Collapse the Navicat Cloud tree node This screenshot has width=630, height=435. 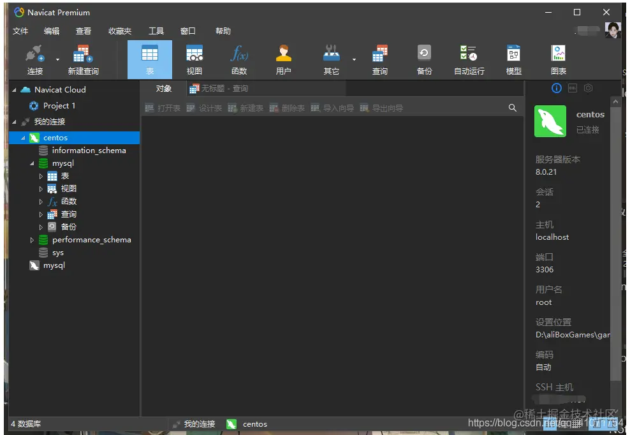point(14,90)
